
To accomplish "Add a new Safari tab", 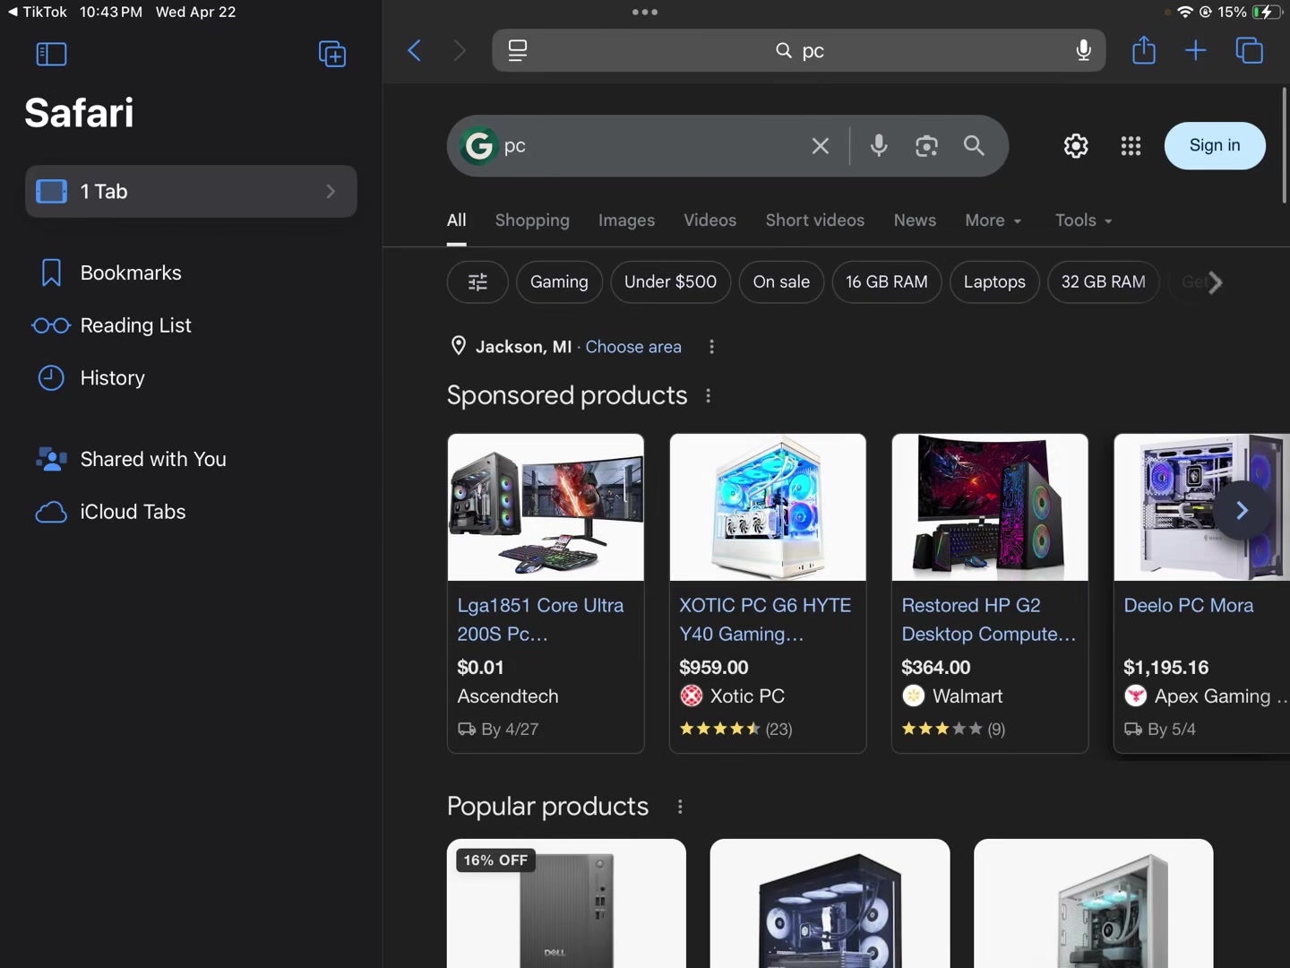I will 1196,50.
